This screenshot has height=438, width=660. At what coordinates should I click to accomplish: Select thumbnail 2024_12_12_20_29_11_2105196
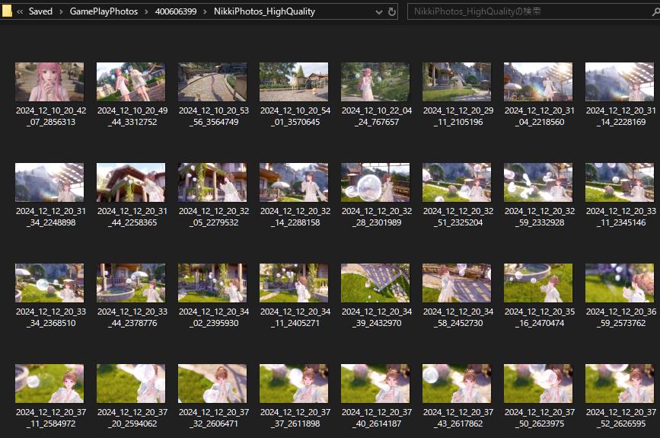tap(457, 82)
